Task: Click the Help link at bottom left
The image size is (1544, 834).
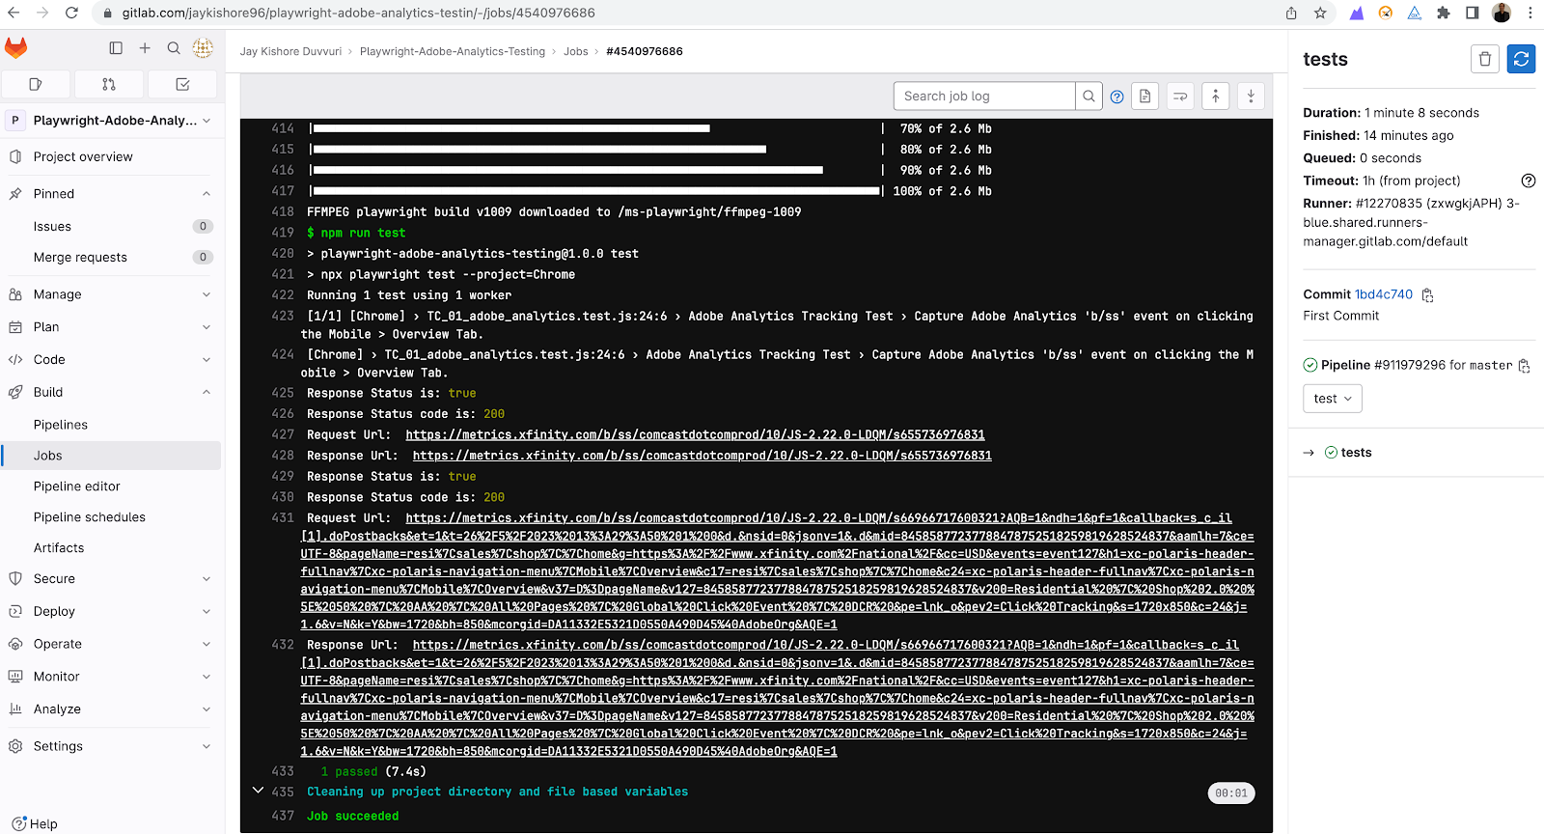Action: (x=35, y=823)
